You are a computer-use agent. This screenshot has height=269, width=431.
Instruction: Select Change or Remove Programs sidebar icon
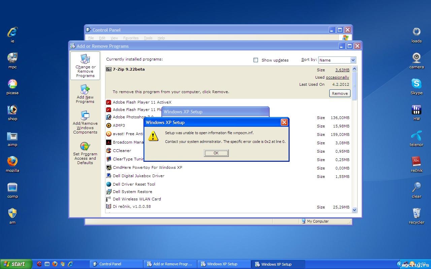pos(85,66)
